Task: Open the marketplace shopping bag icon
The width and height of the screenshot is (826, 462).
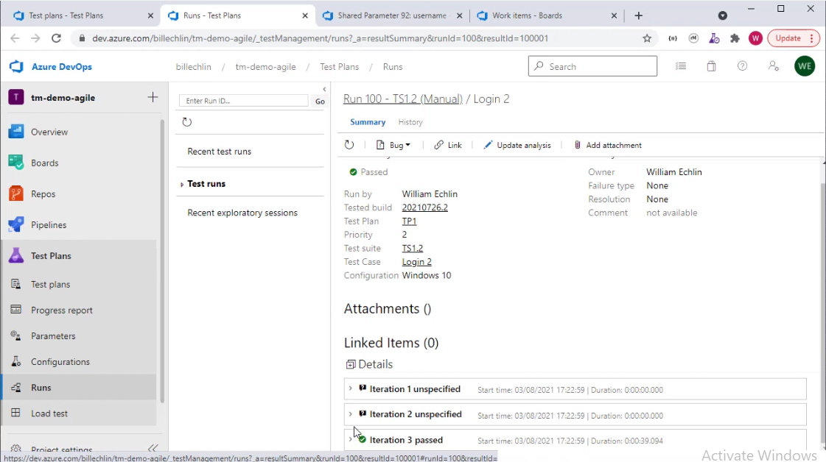Action: [x=711, y=66]
